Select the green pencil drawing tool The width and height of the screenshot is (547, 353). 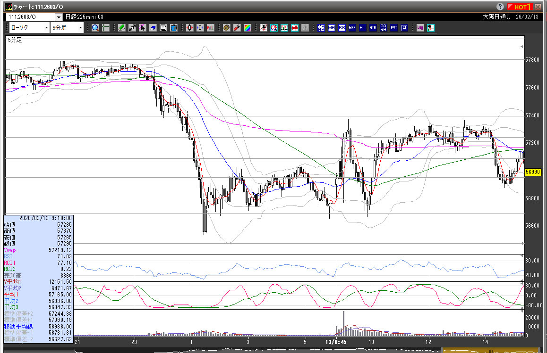121,28
